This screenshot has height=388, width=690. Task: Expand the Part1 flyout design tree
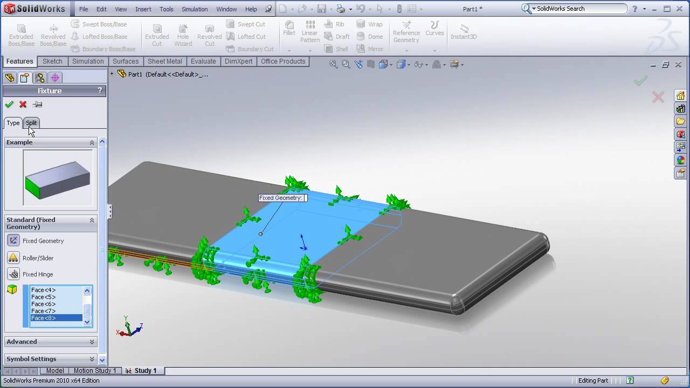point(112,74)
